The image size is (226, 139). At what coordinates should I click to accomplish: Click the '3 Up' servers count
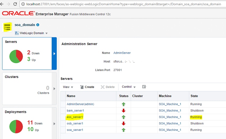[x=31, y=59]
